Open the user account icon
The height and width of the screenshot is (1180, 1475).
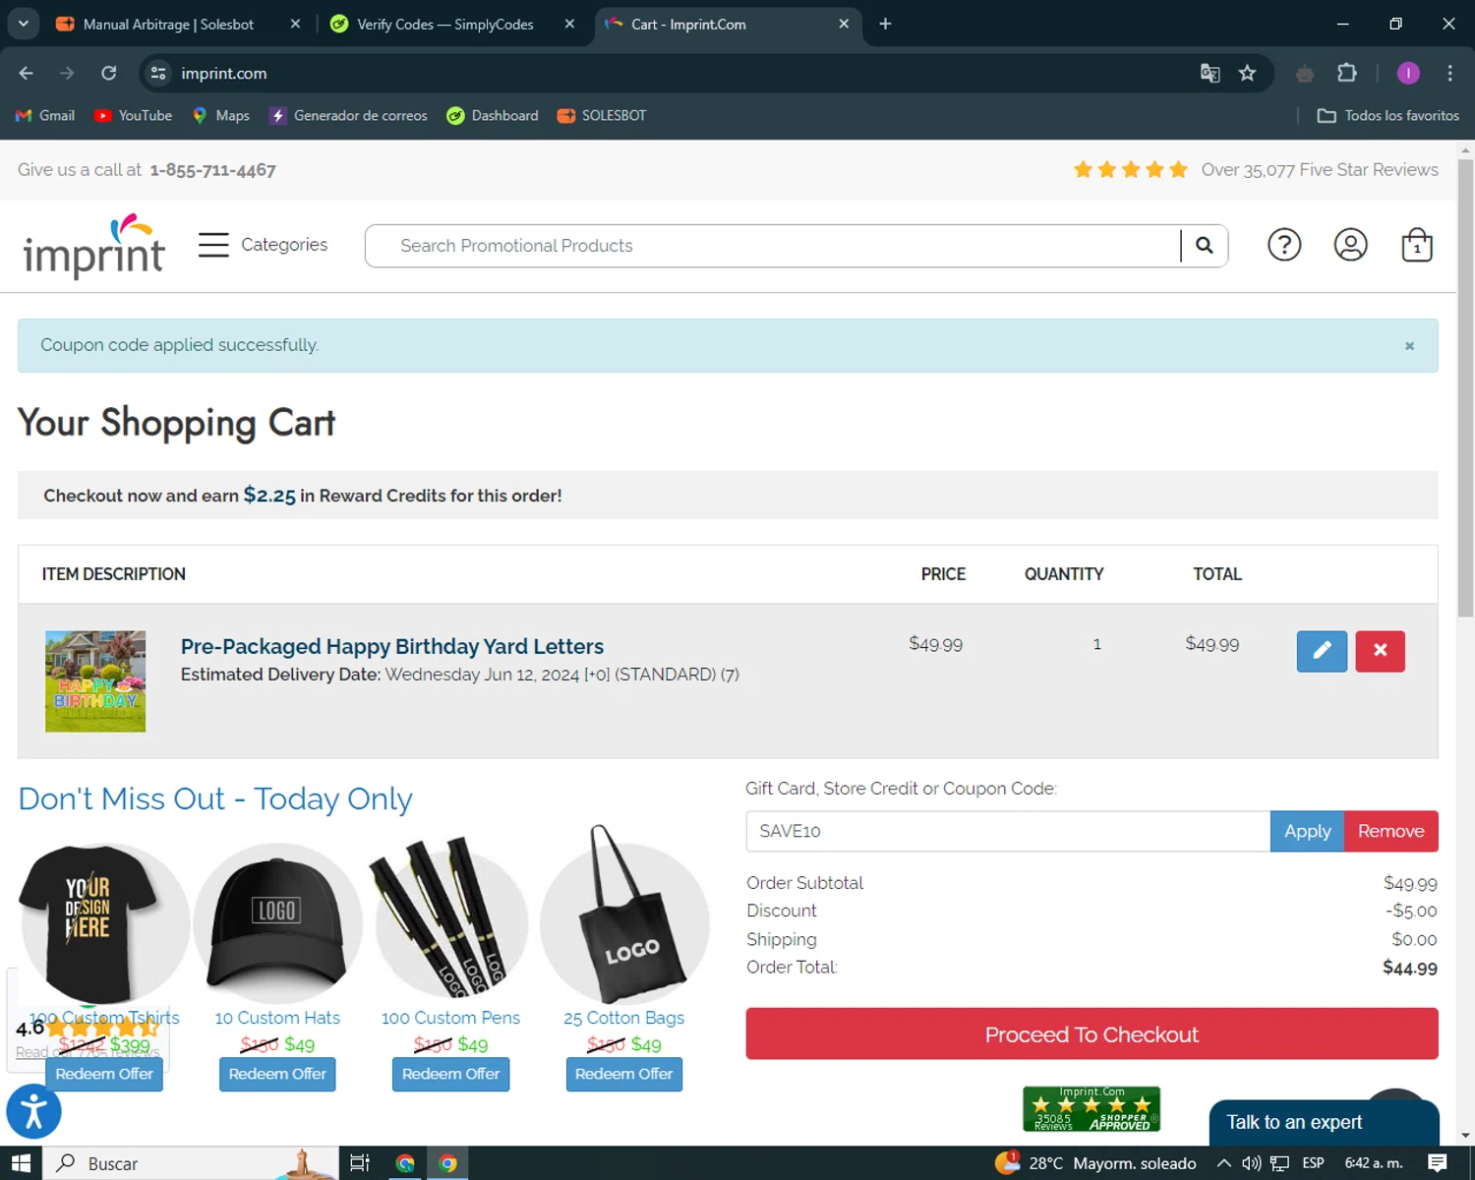(x=1350, y=245)
